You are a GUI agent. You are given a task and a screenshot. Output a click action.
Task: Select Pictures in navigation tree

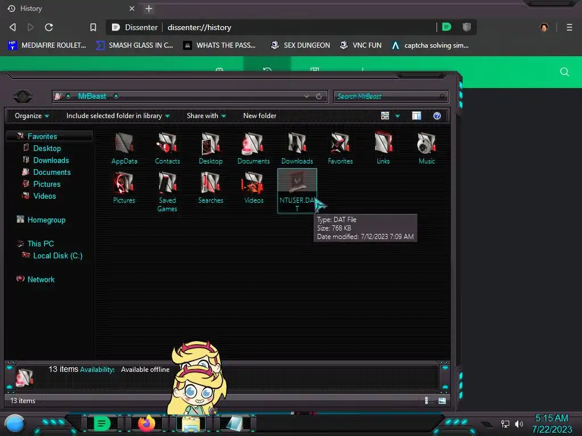[x=47, y=184]
